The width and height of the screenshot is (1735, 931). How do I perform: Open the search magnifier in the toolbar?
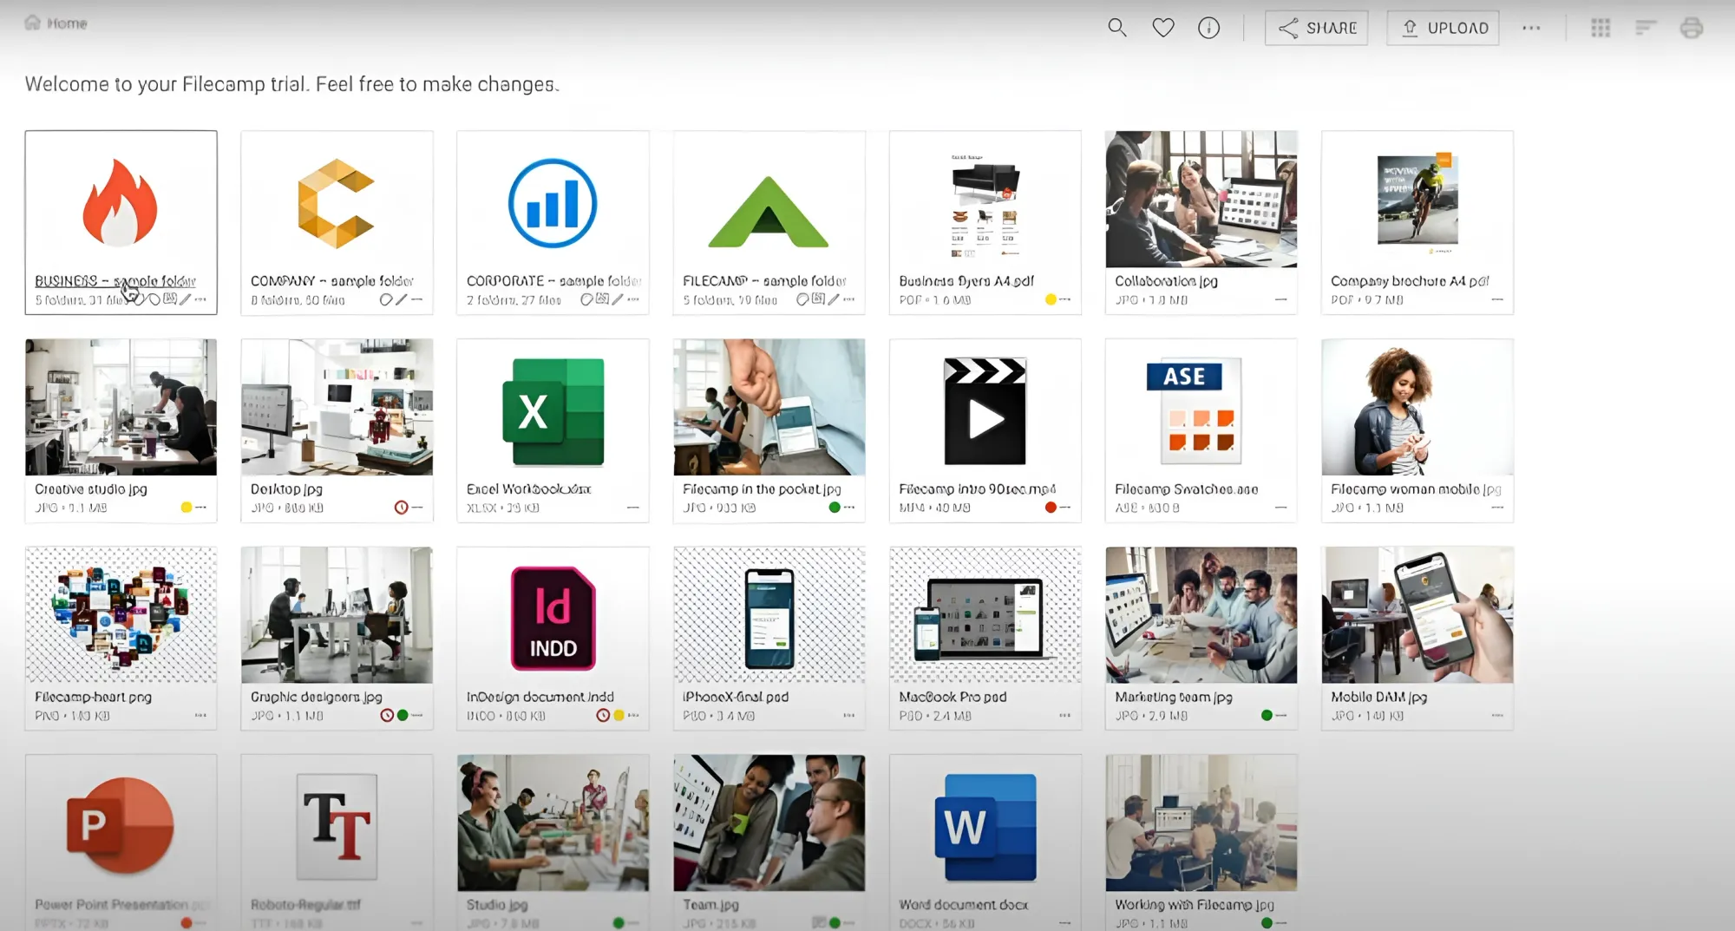(1117, 28)
